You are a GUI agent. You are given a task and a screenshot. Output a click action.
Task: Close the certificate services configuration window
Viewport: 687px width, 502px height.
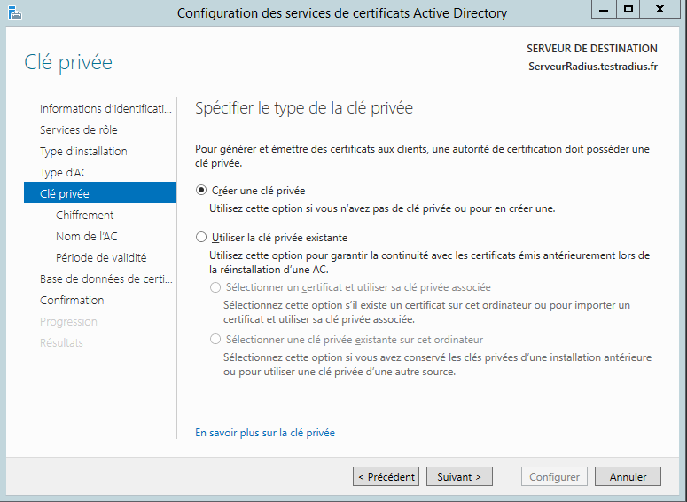pos(659,11)
